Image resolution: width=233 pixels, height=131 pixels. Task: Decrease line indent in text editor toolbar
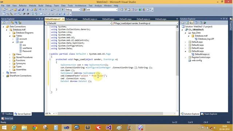[24, 14]
